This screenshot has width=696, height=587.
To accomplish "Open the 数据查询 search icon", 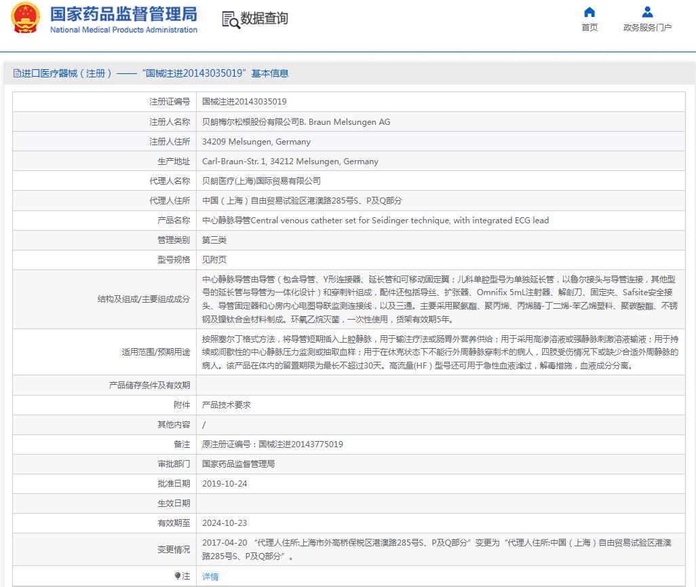I will [x=231, y=20].
